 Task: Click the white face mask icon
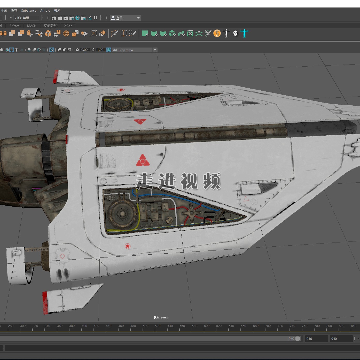click(235, 33)
